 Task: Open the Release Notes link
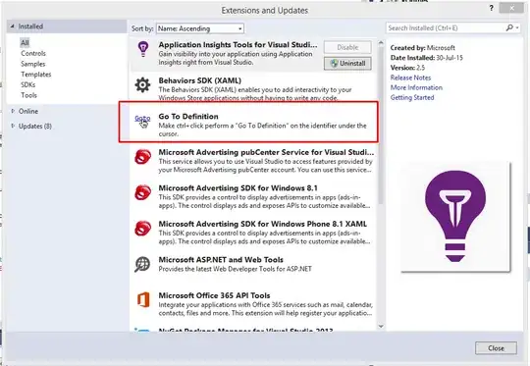(x=410, y=78)
